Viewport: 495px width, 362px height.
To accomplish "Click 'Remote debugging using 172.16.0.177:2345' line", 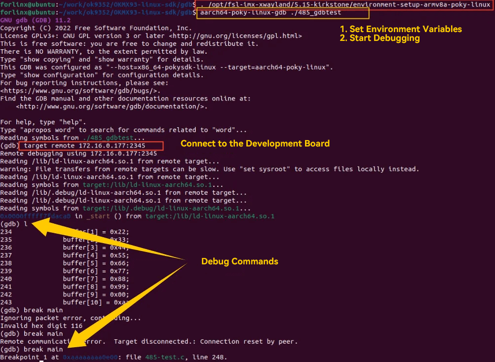I will [x=78, y=154].
